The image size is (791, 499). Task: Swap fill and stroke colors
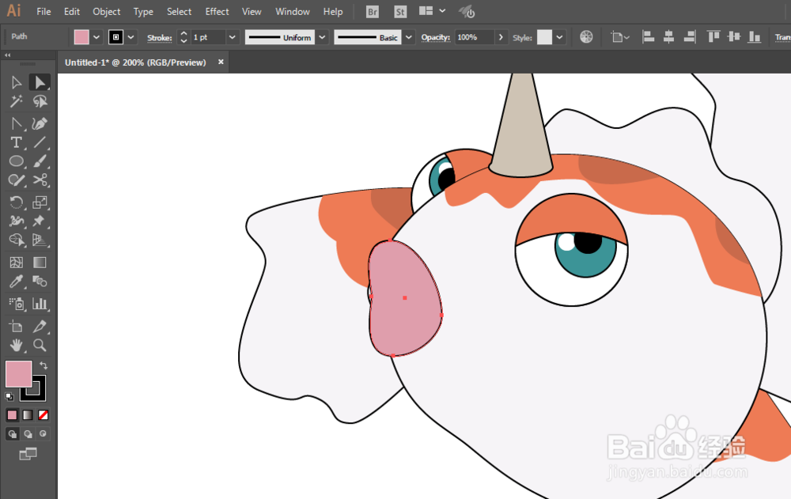tap(44, 365)
